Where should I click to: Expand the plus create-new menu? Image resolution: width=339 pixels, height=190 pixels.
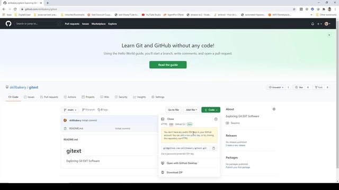(319, 24)
